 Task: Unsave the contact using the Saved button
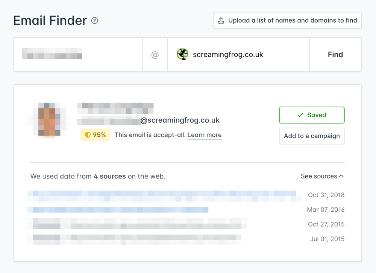[312, 115]
